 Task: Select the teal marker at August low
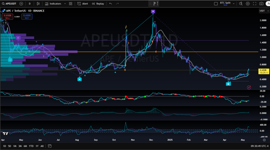(79, 79)
